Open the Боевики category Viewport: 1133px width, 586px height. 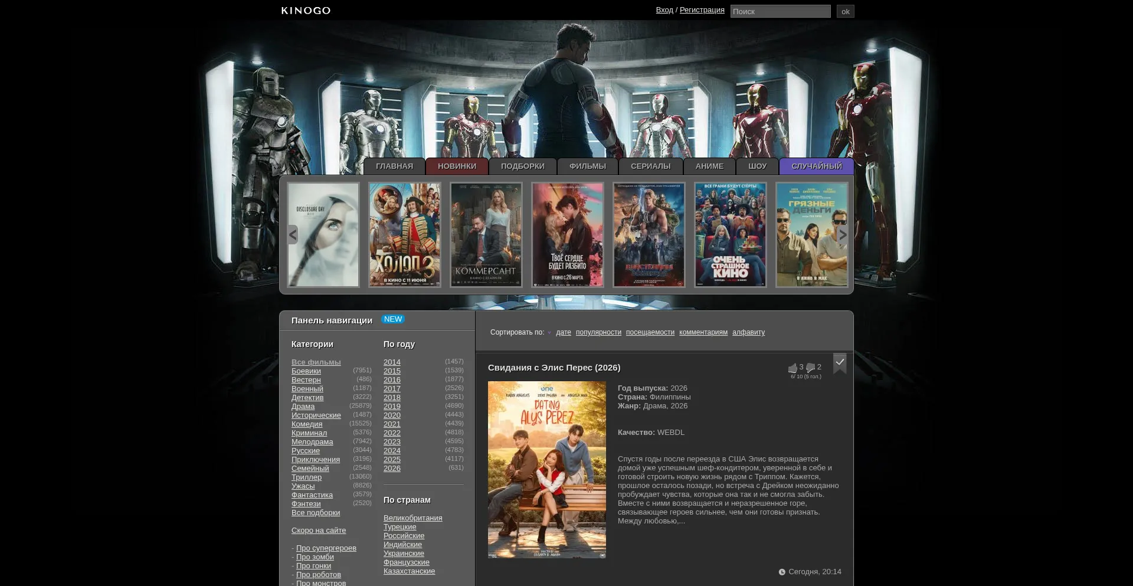(306, 371)
